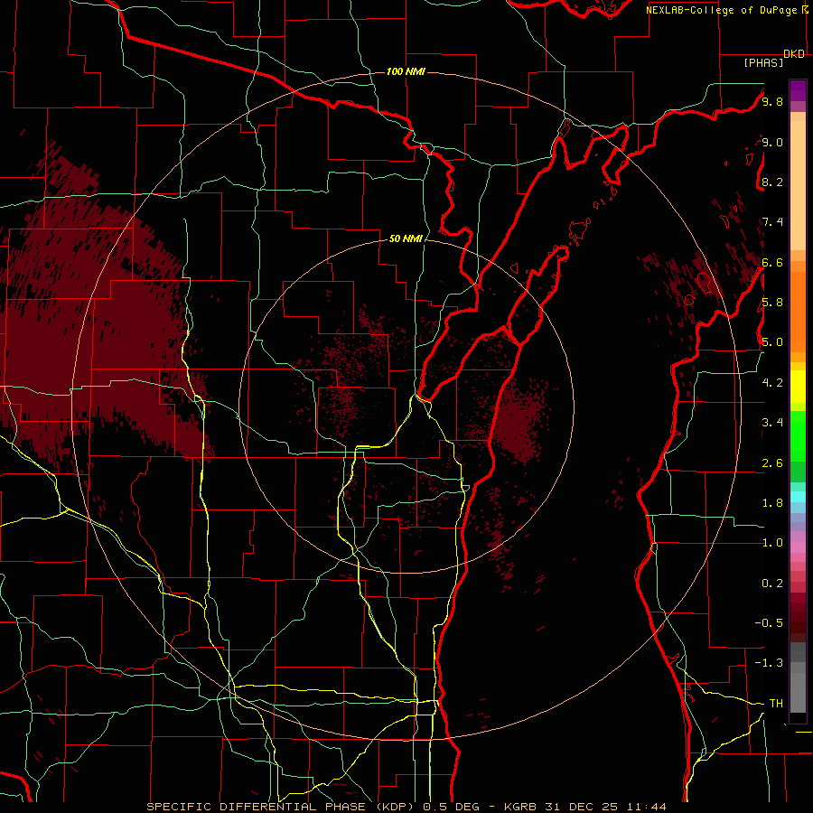Viewport: 813px width, 813px height.
Task: Click the TH threshold label
Action: pos(776,704)
